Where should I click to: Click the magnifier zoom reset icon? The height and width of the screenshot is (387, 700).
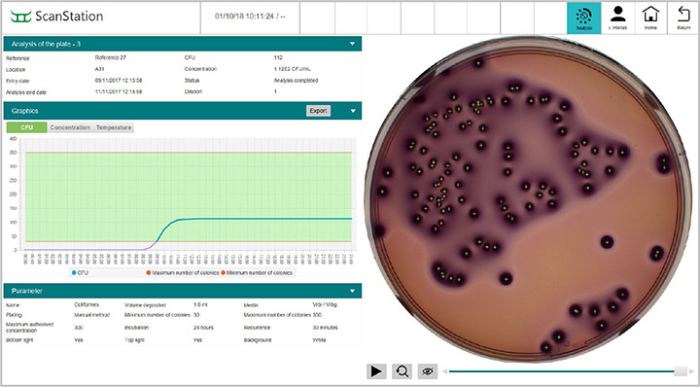pos(402,370)
